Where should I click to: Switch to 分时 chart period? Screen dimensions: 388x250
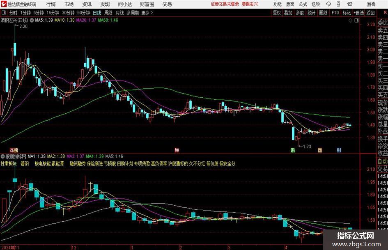[14, 13]
